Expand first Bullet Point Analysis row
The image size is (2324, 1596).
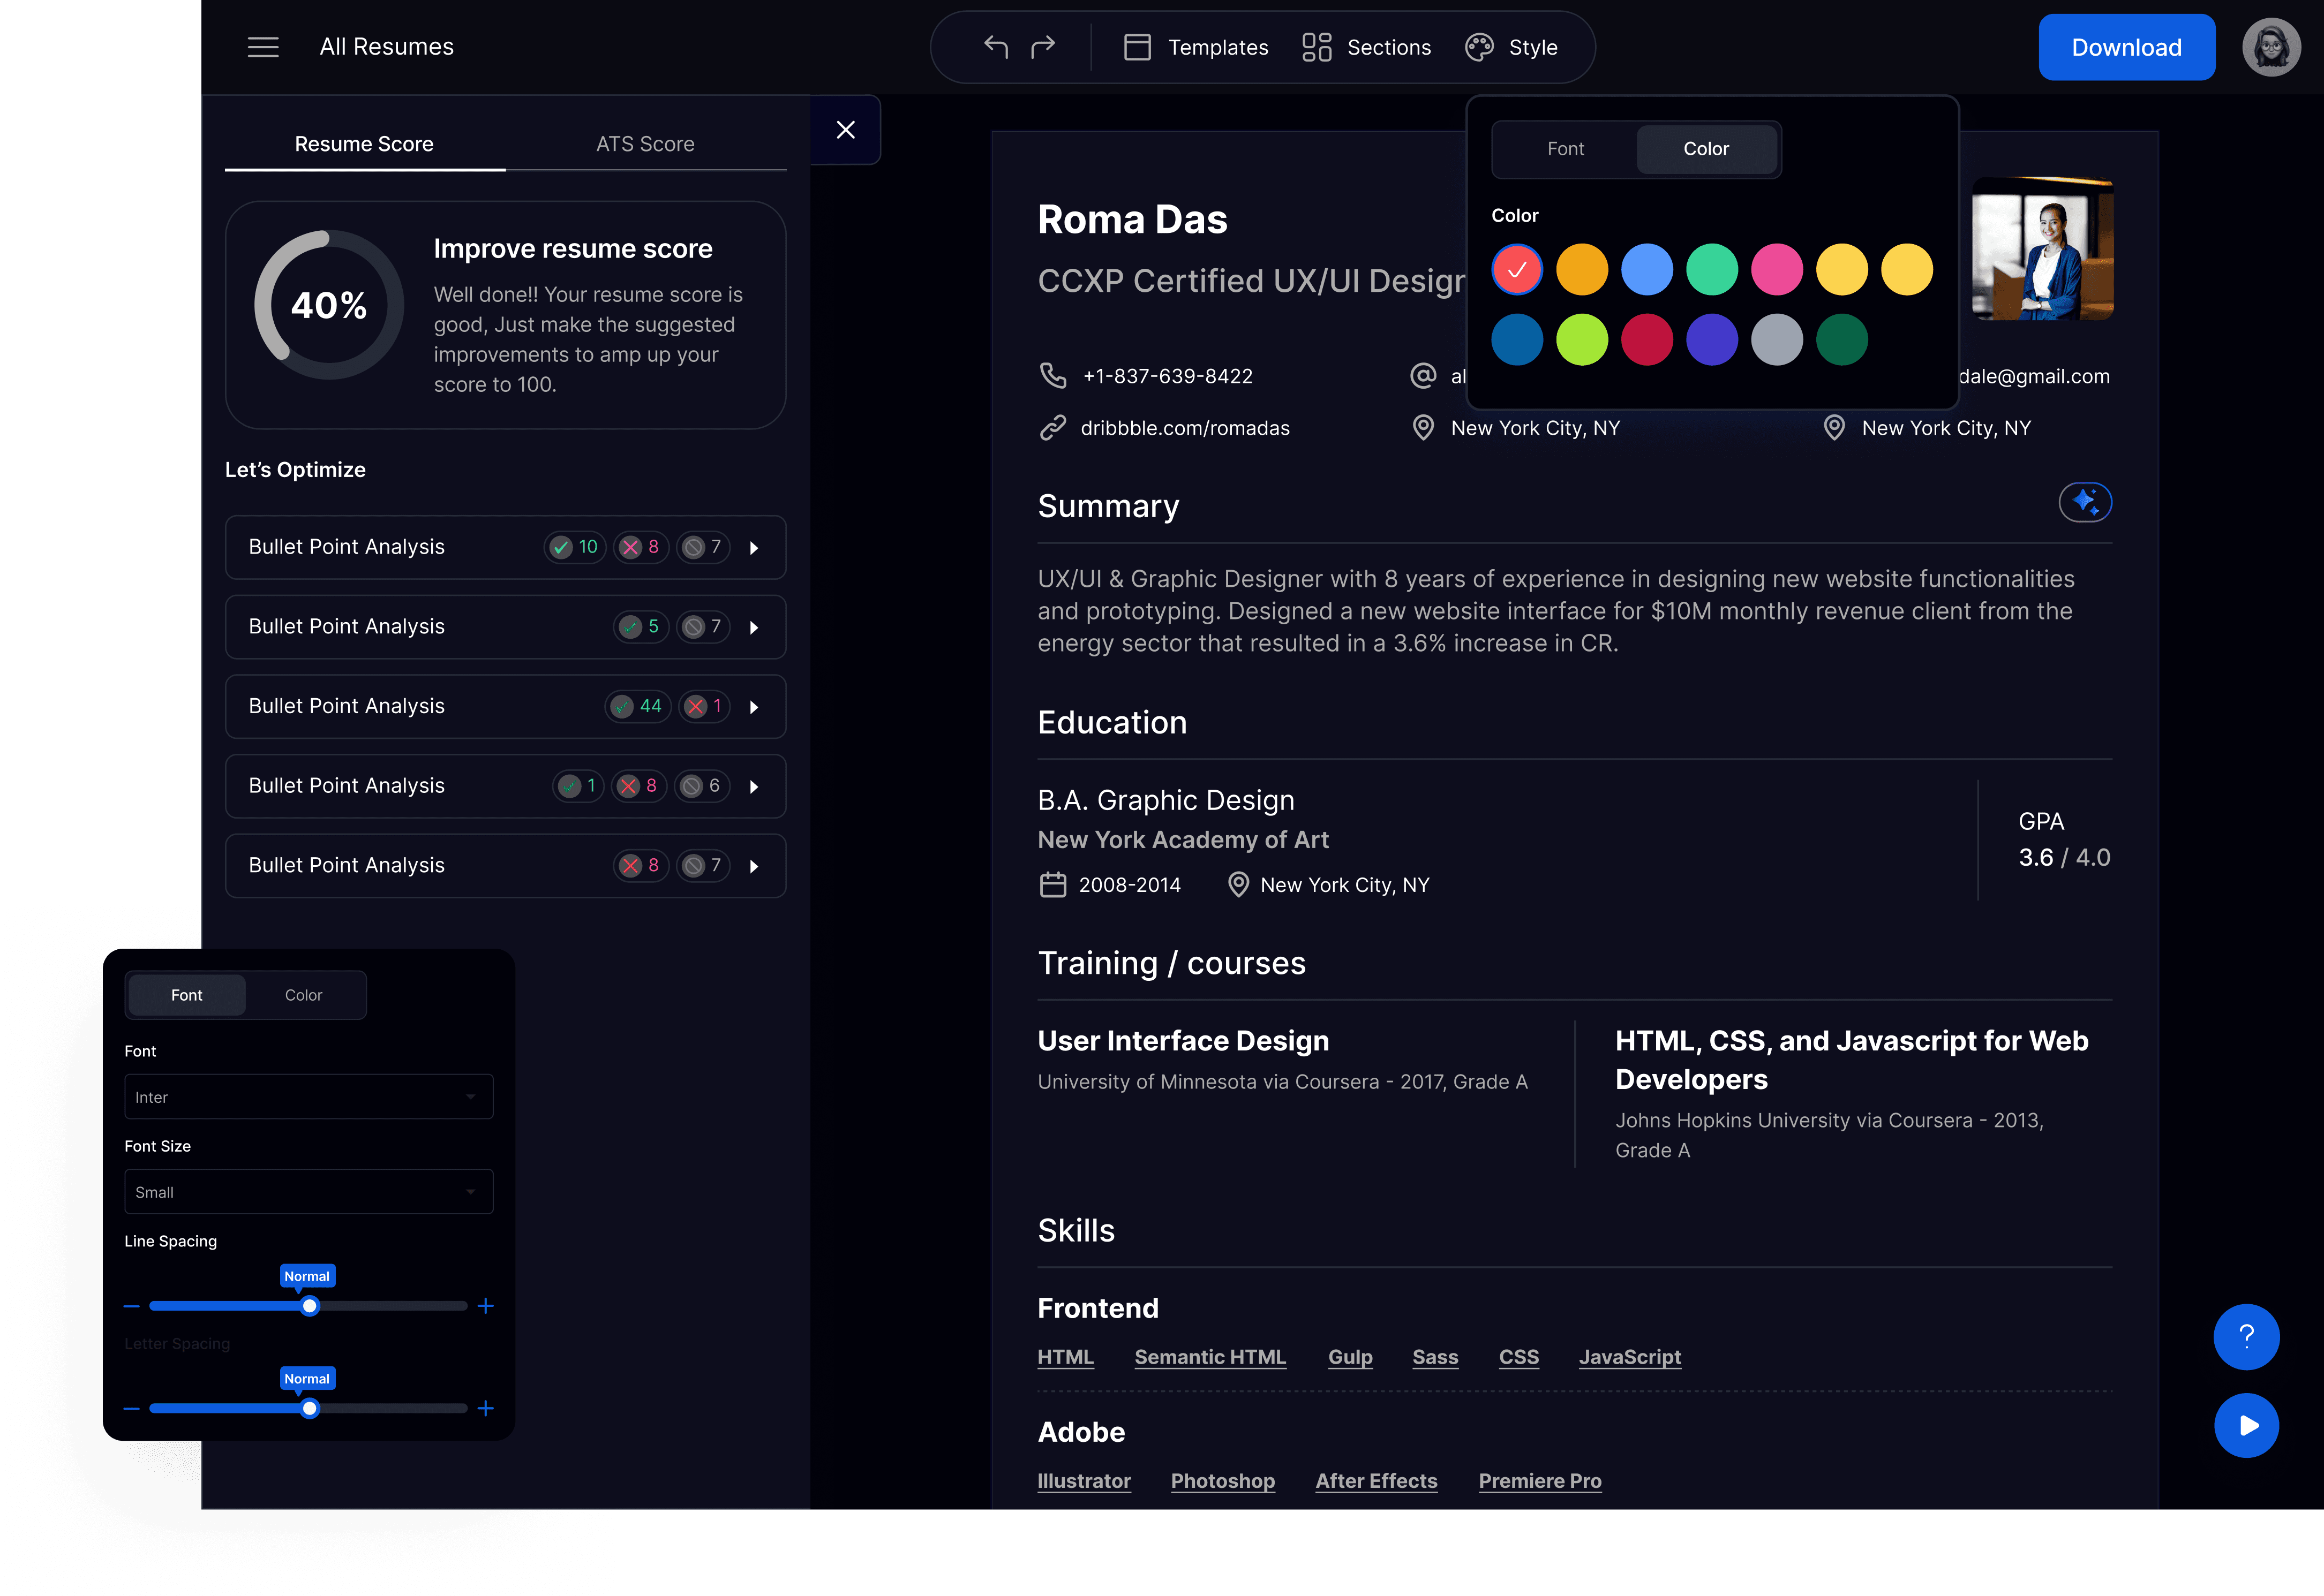[754, 548]
